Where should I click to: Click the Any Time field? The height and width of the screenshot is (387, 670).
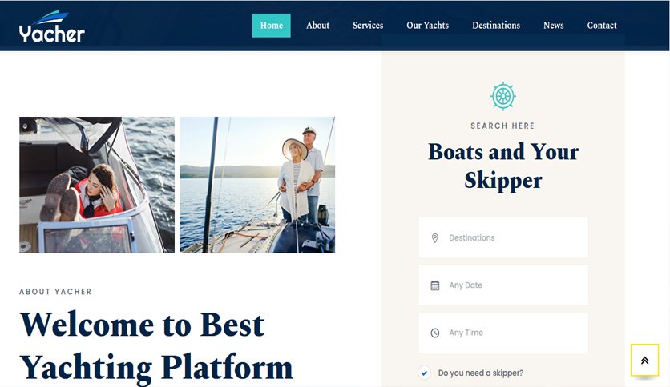coord(503,333)
